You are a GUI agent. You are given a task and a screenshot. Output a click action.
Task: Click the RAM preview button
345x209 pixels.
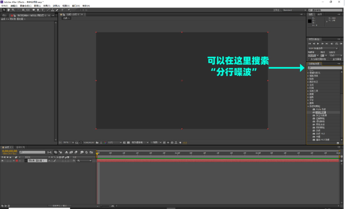click(341, 44)
